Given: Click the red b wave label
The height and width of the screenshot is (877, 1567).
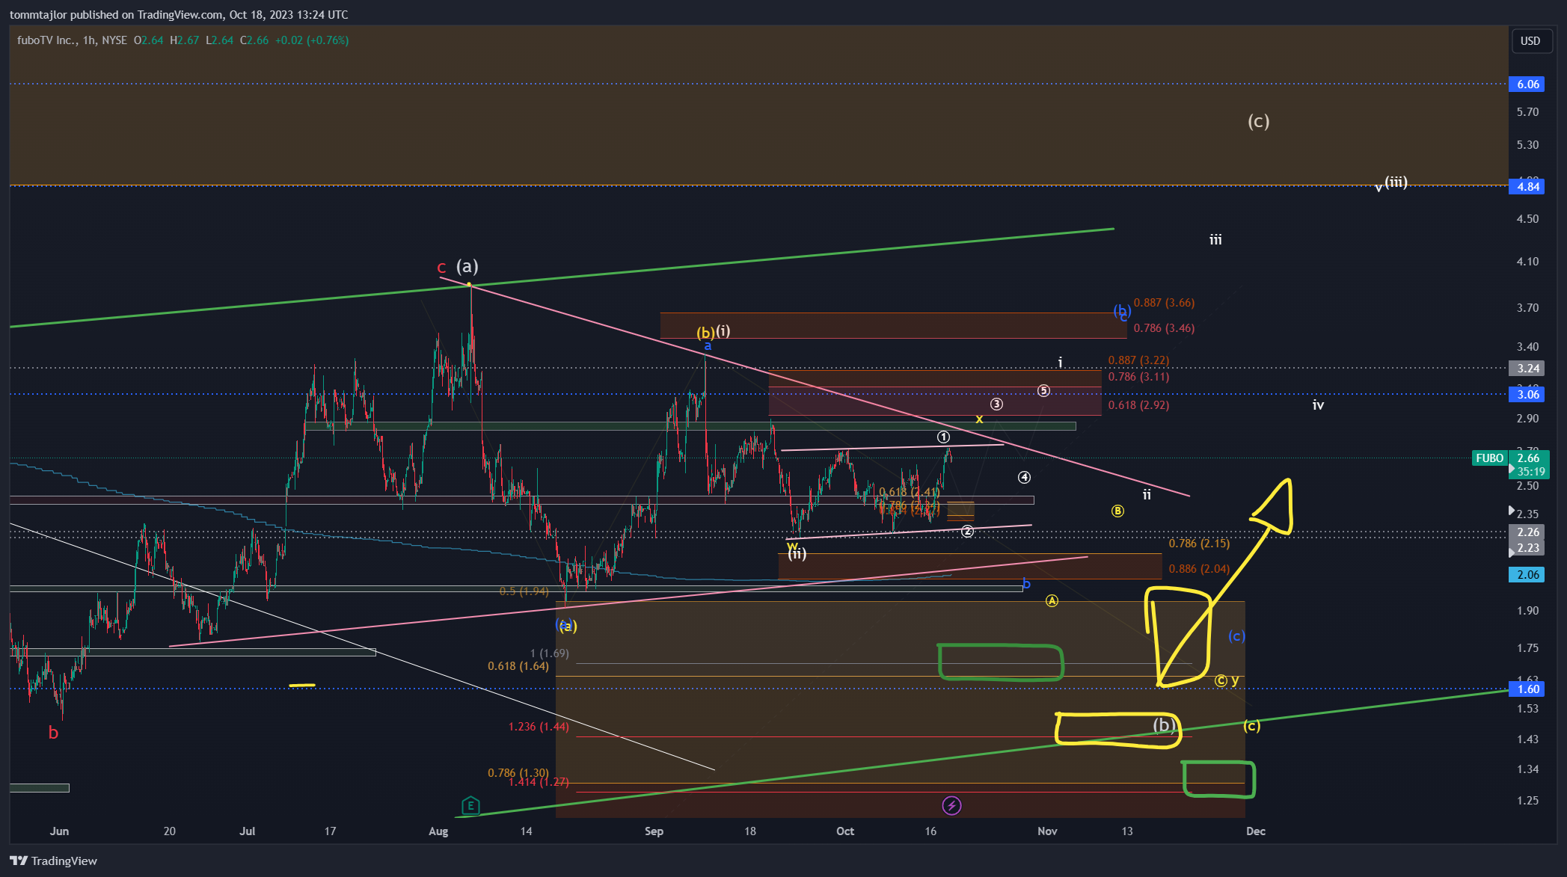Looking at the screenshot, I should coord(53,733).
